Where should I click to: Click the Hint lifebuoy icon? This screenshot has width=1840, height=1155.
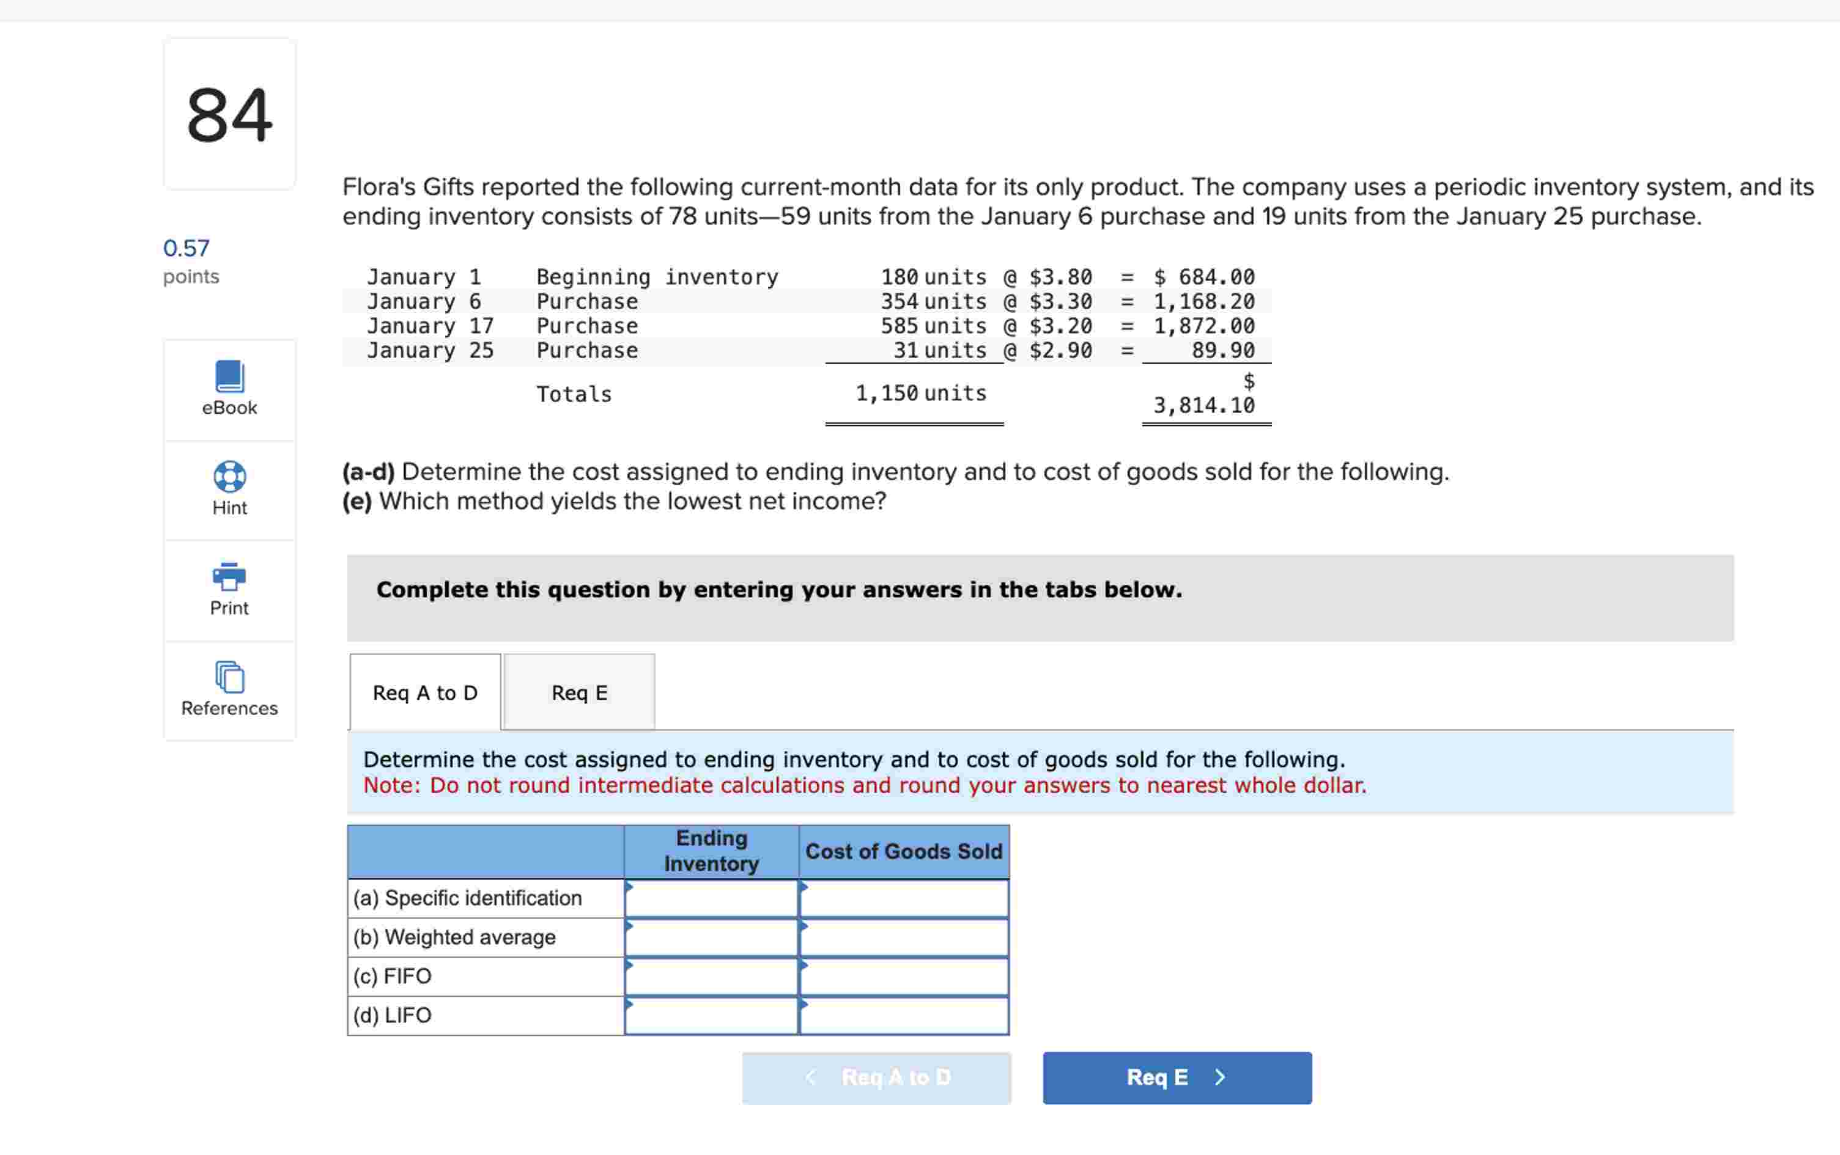[229, 476]
